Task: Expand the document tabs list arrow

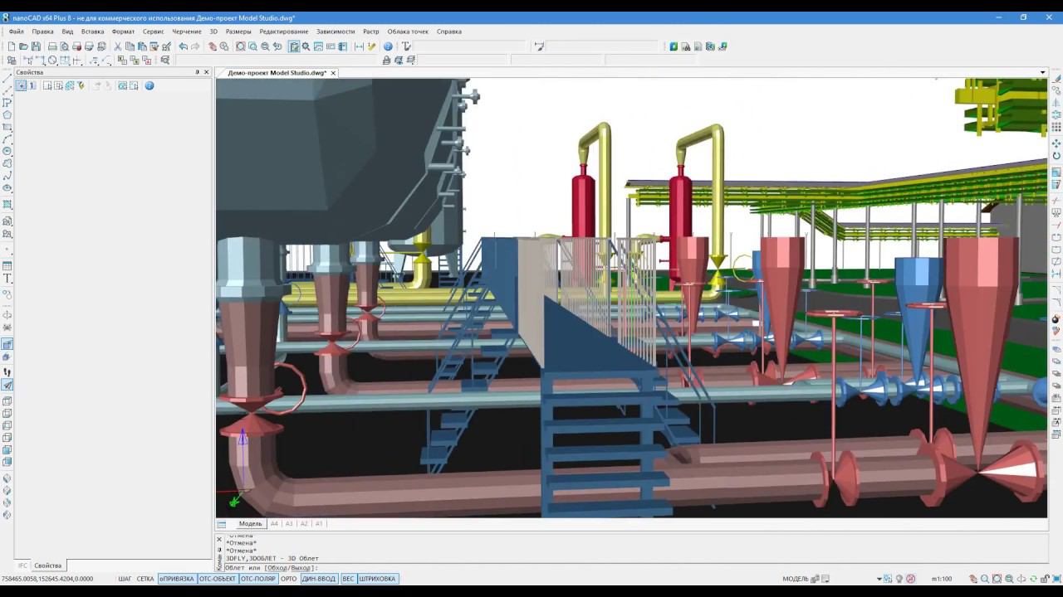Action: click(1042, 73)
